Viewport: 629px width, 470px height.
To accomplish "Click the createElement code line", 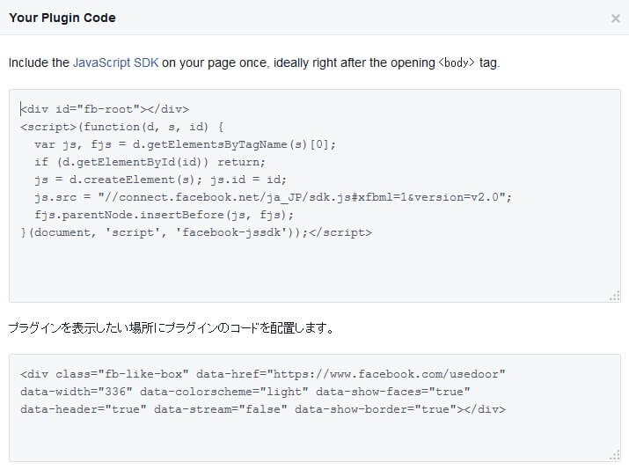I will [160, 180].
